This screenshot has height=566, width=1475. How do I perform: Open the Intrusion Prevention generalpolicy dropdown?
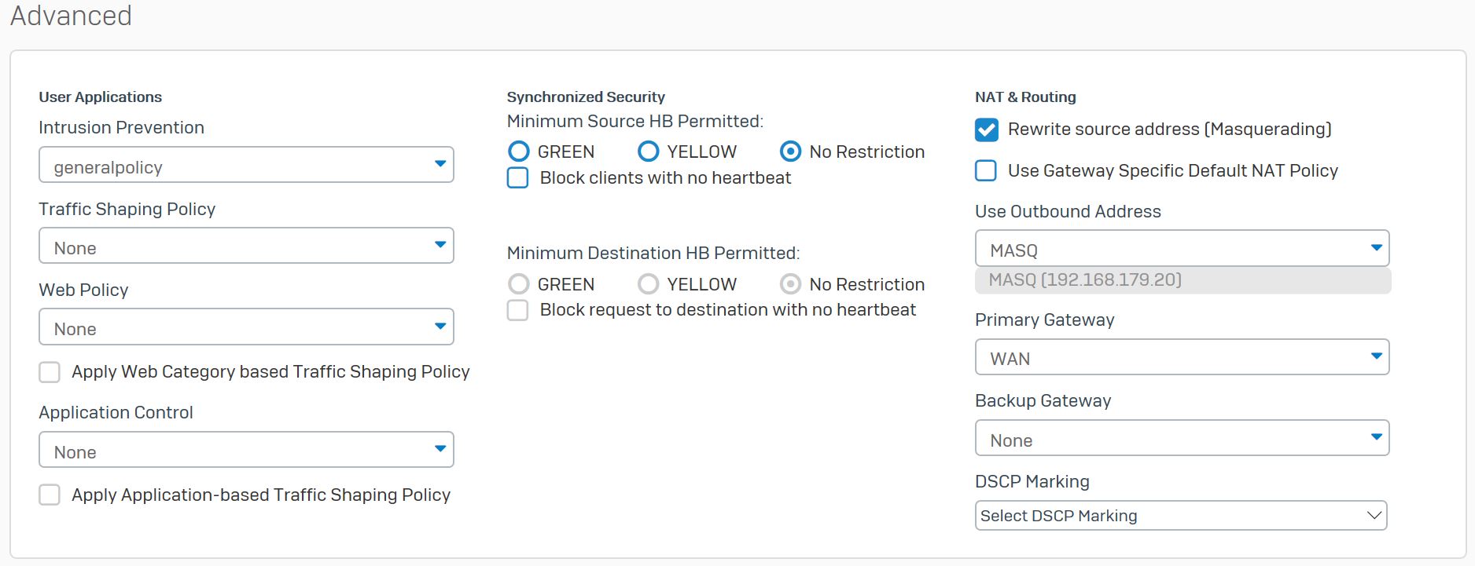click(x=246, y=165)
